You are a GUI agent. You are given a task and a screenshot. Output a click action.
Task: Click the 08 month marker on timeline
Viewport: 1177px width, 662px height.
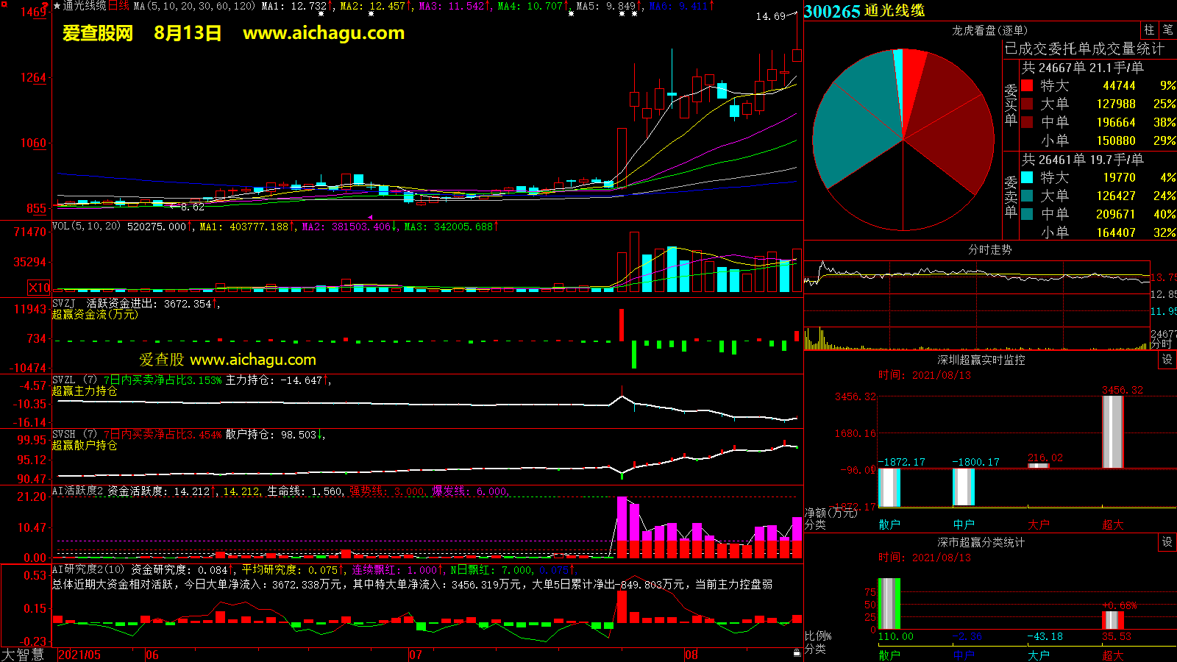coord(691,655)
